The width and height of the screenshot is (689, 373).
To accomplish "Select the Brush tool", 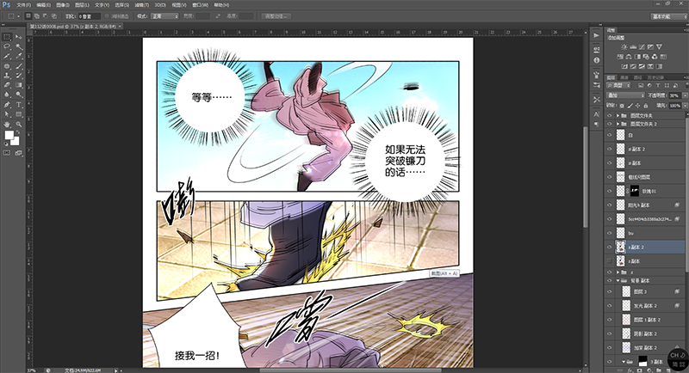I will pyautogui.click(x=18, y=66).
